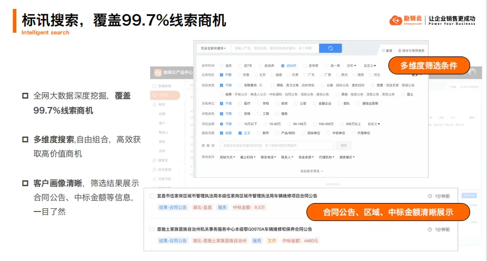Open the 宜昌市伍家岗区城市管理执法局 contract announcement
This screenshot has width=487, height=261.
pos(237,196)
